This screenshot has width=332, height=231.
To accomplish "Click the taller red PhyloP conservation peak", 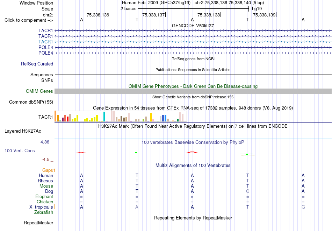I will click(x=192, y=152).
